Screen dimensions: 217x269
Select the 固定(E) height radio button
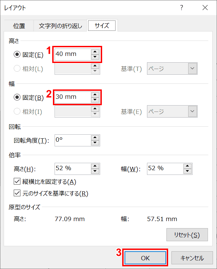[x=17, y=55]
